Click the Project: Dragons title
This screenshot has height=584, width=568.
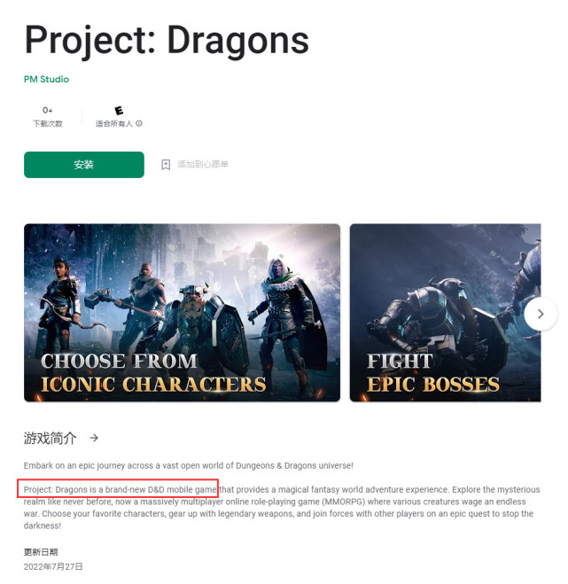(x=167, y=40)
